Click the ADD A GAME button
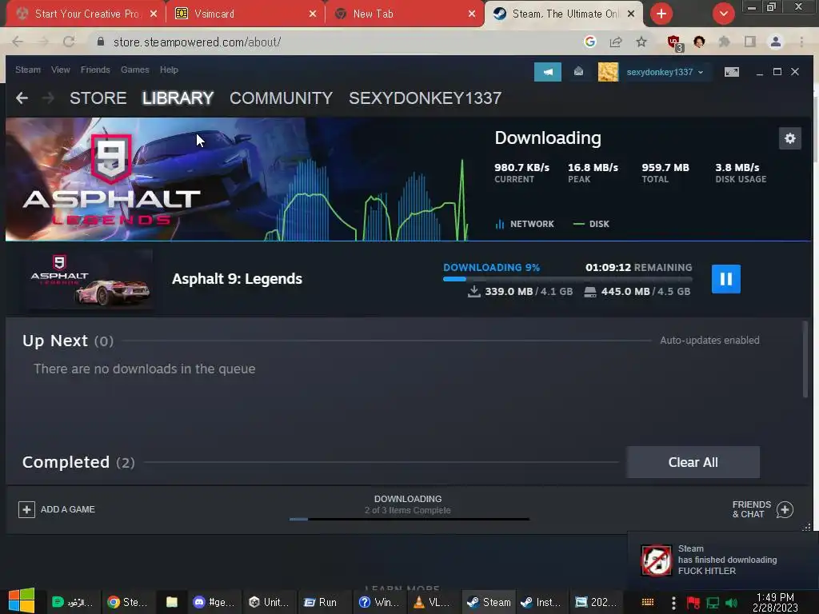The height and width of the screenshot is (614, 819). [57, 509]
